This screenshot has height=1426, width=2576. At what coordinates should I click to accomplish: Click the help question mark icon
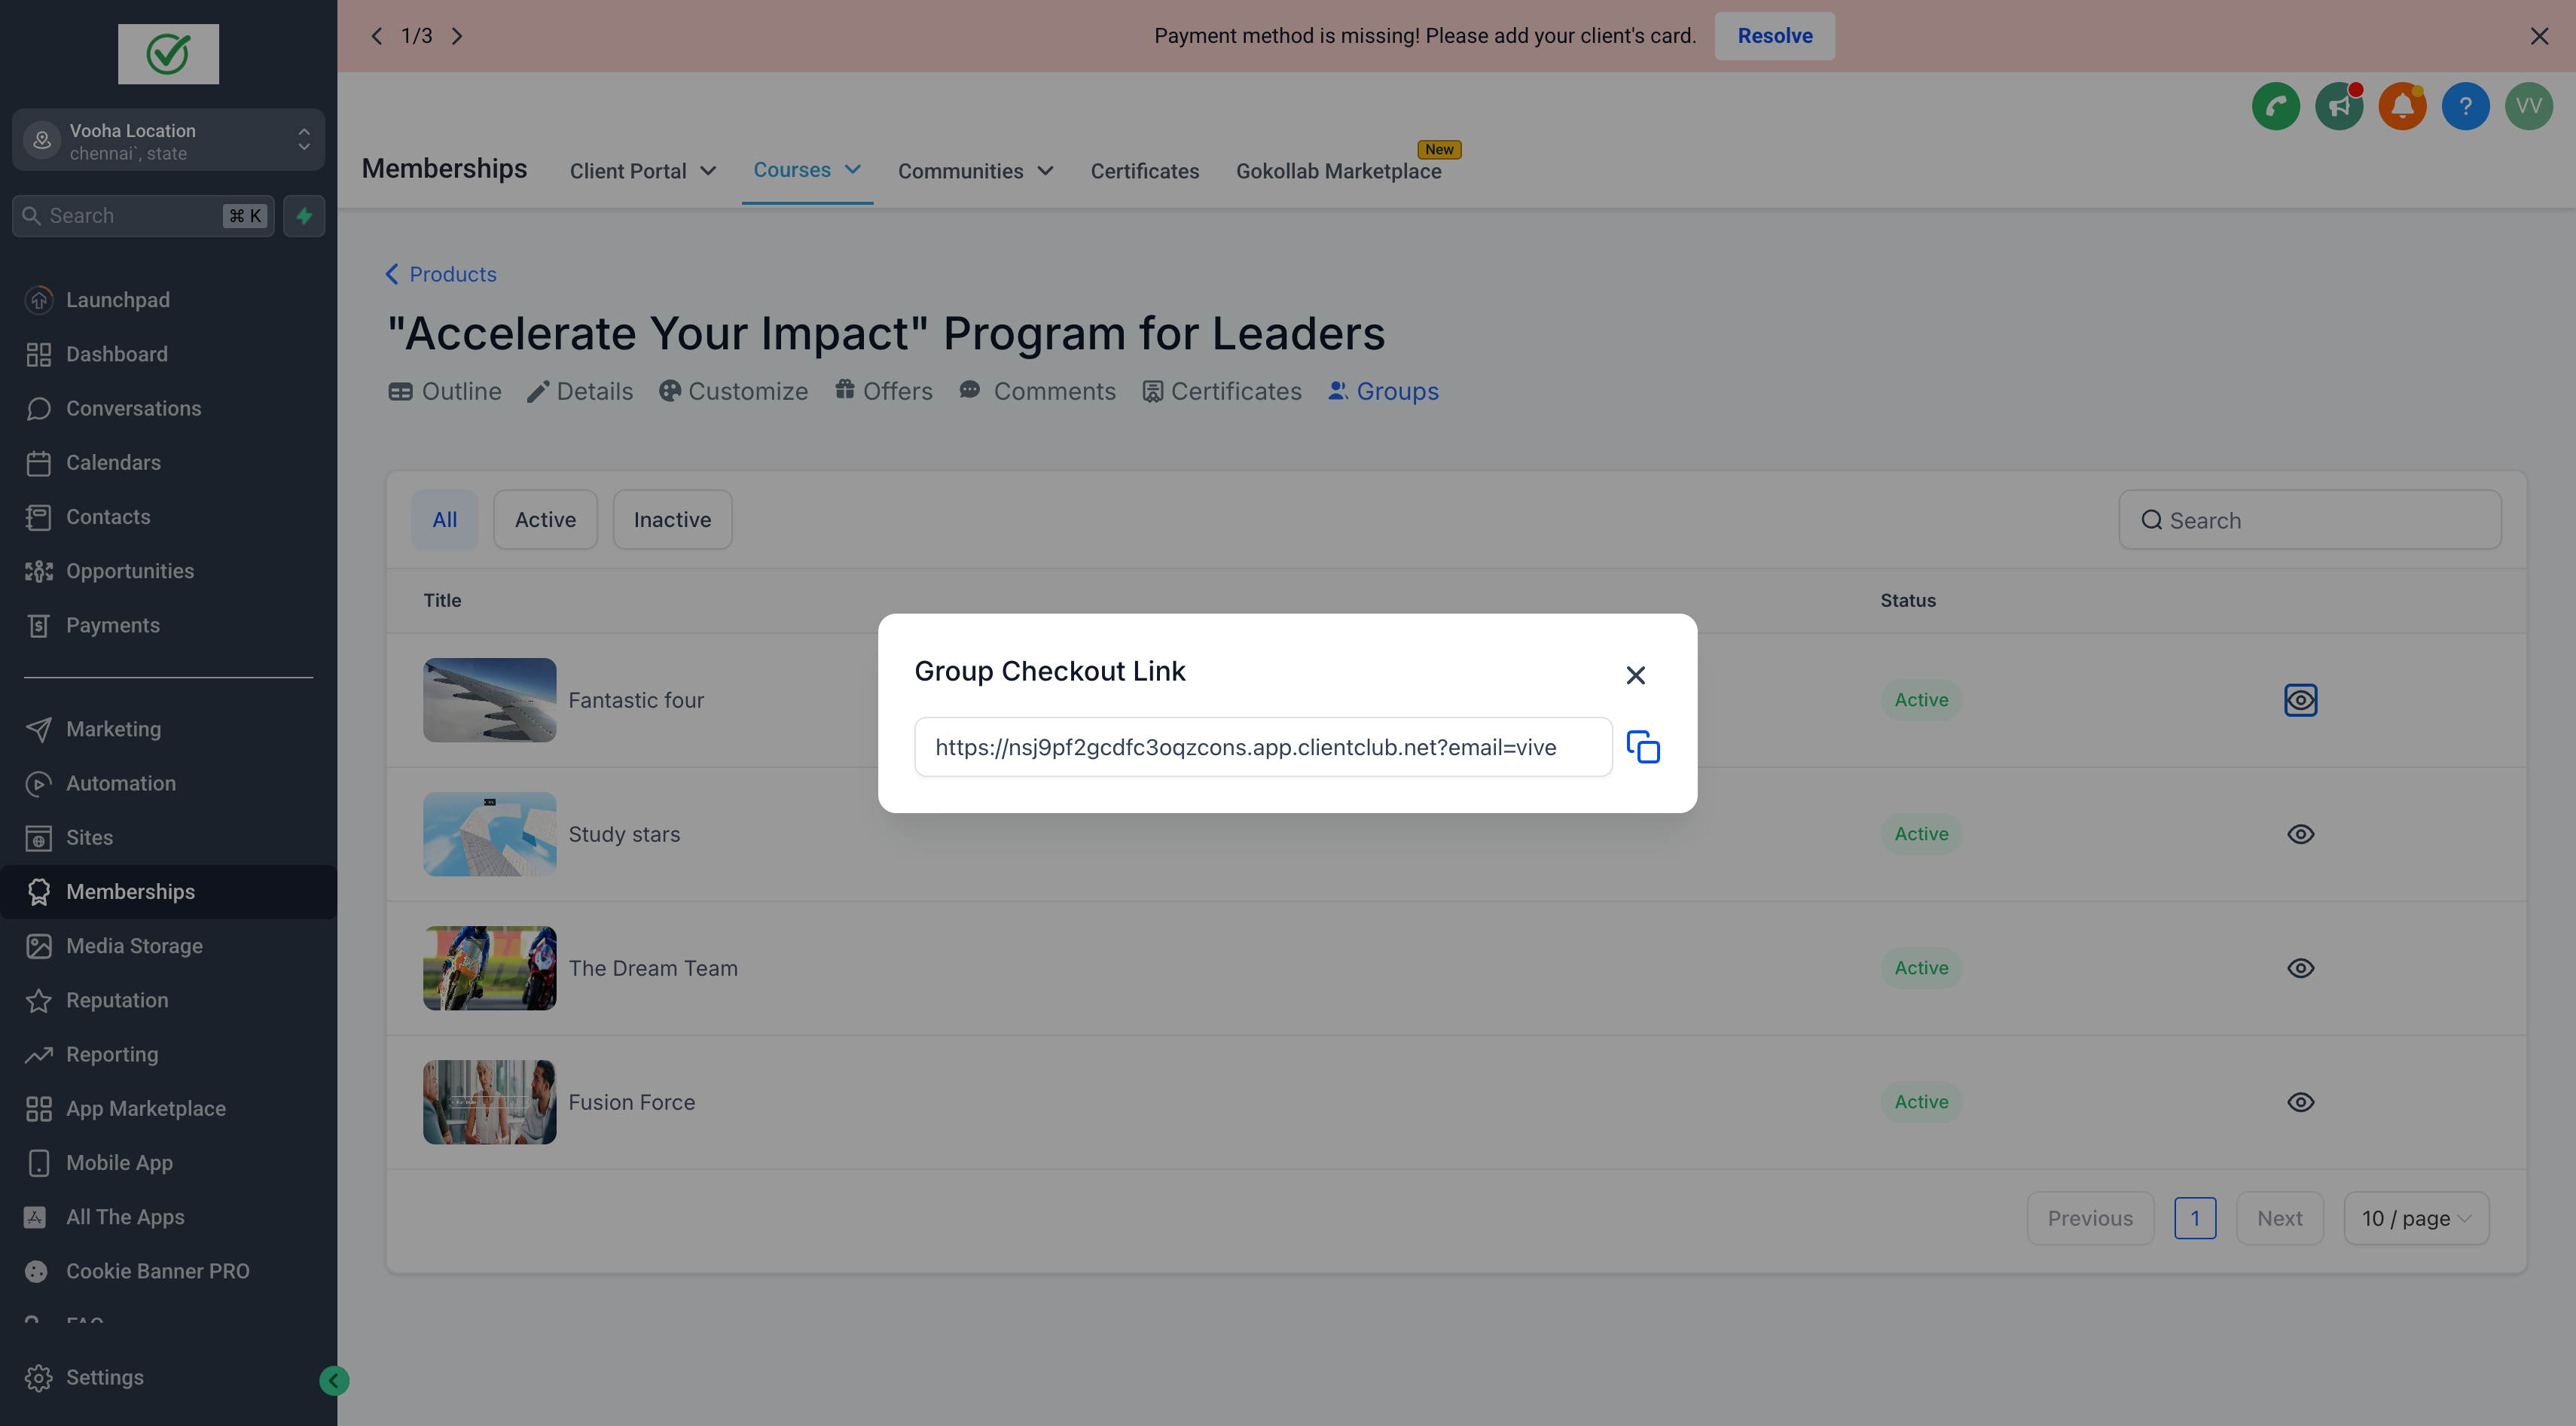pos(2465,106)
